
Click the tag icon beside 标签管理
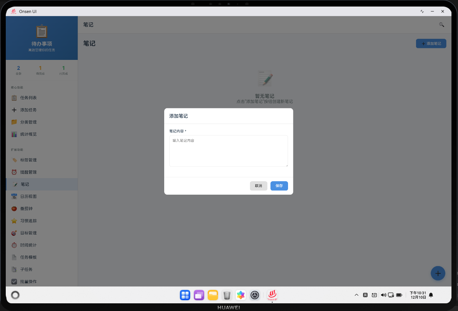point(14,160)
